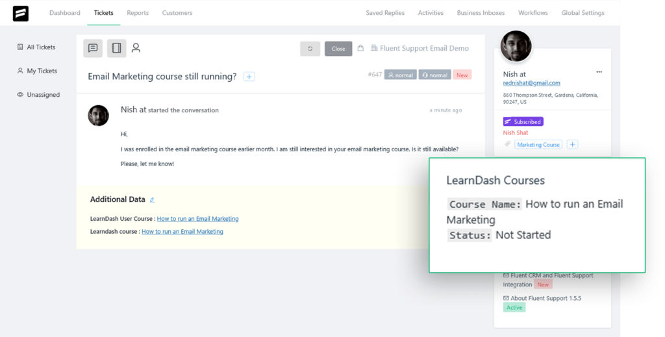
Task: Click the Active status badge
Action: coord(514,307)
